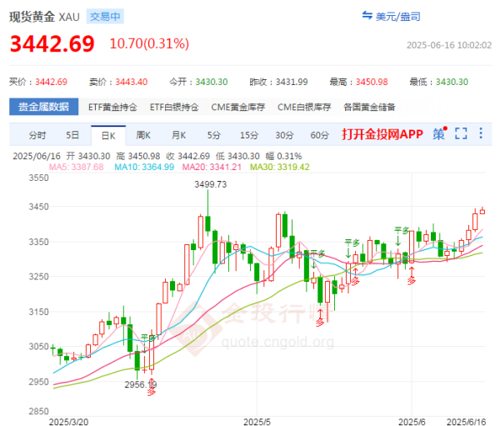Click the 策 strategy icon
500x426 pixels.
[440, 133]
